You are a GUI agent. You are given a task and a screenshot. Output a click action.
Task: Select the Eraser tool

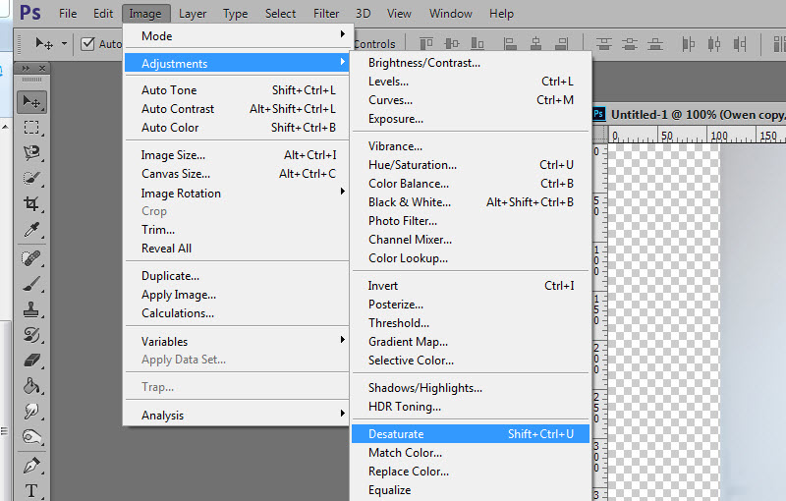click(31, 361)
